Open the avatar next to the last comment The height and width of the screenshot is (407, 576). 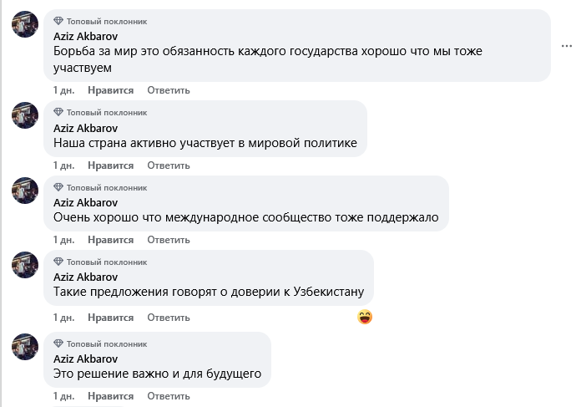click(25, 346)
